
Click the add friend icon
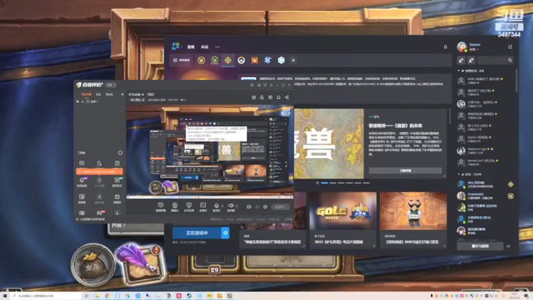tap(461, 60)
